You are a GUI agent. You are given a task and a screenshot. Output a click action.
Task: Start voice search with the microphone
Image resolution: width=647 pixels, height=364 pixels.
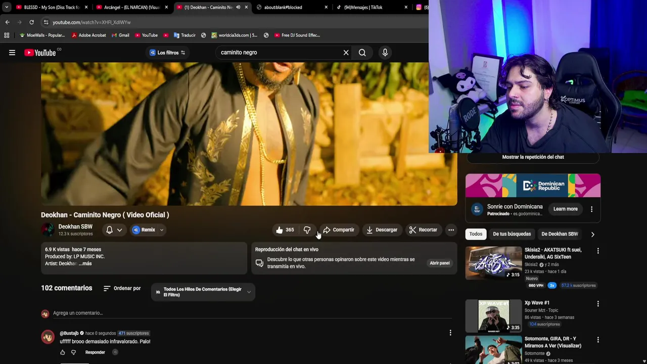[385, 53]
